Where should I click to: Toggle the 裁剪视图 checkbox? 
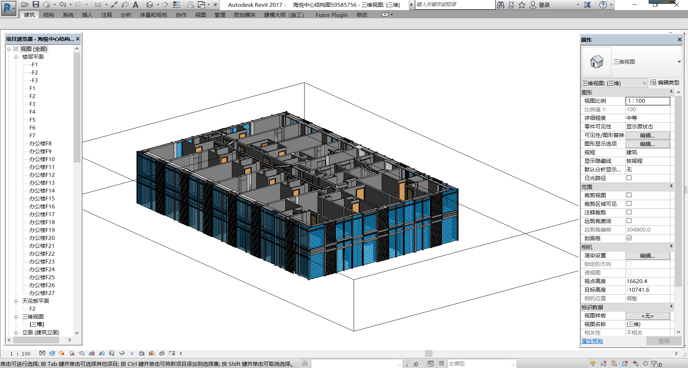tap(629, 195)
